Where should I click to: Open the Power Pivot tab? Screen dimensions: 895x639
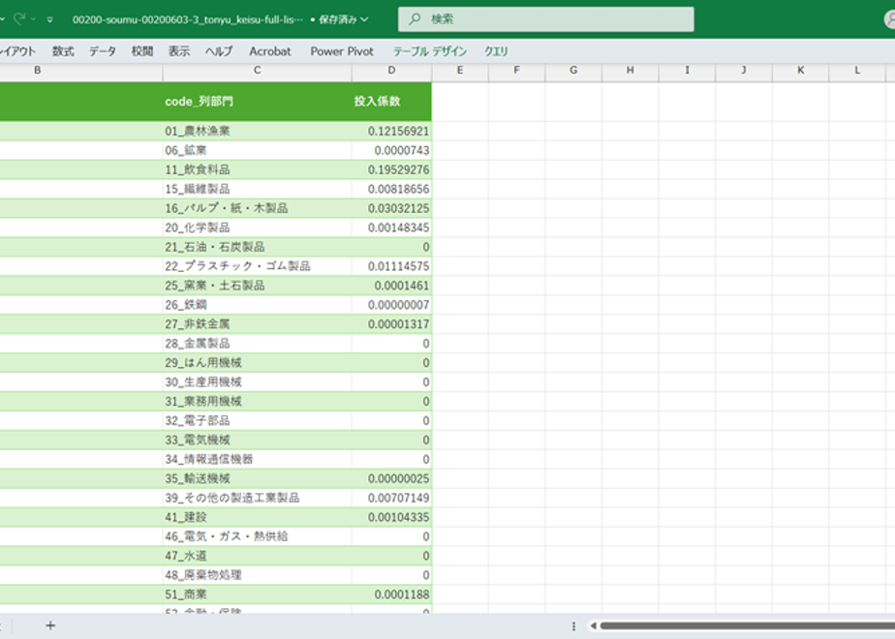pyautogui.click(x=342, y=51)
